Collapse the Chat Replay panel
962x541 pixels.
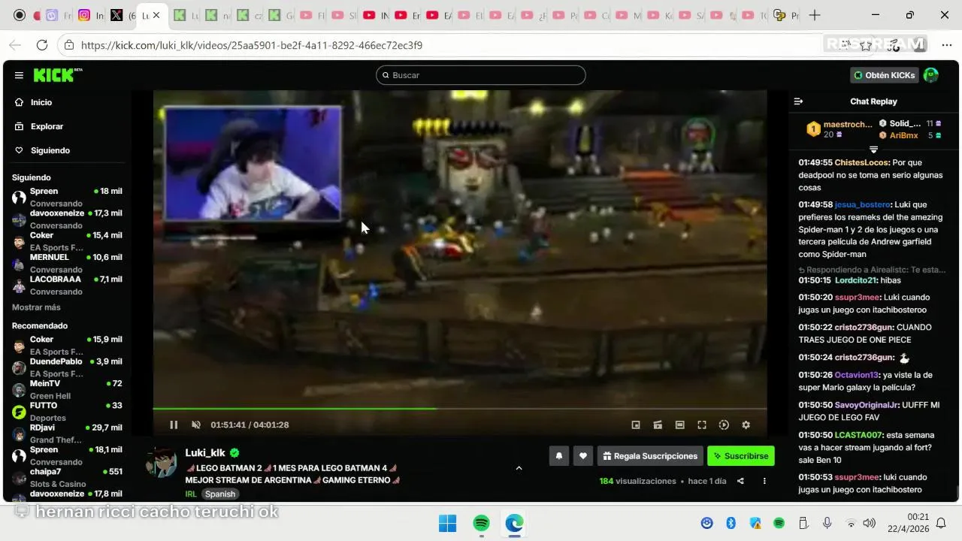pos(799,101)
